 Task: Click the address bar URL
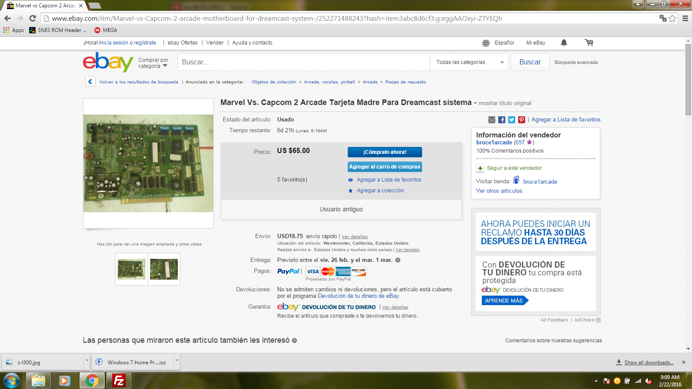(277, 18)
